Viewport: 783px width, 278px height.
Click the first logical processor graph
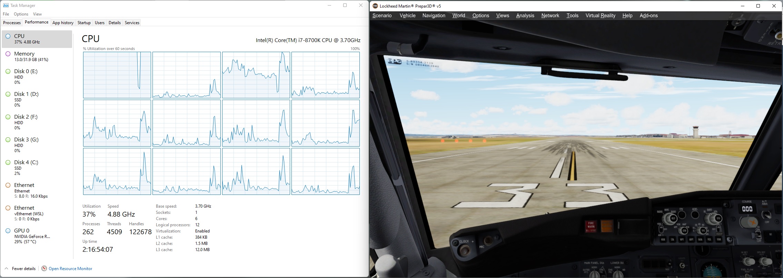[117, 75]
